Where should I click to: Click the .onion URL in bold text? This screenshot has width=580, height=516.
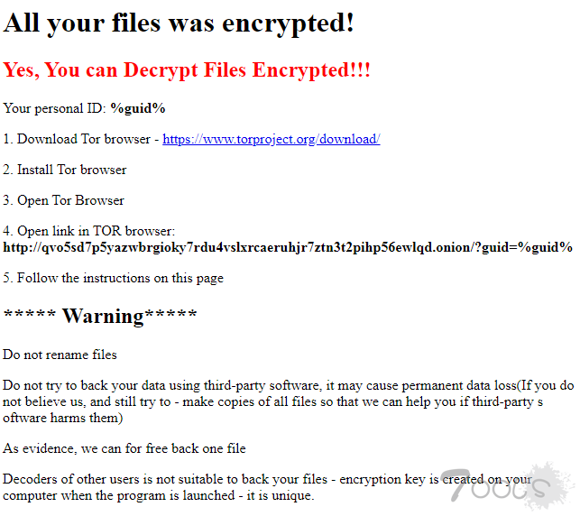pyautogui.click(x=288, y=247)
